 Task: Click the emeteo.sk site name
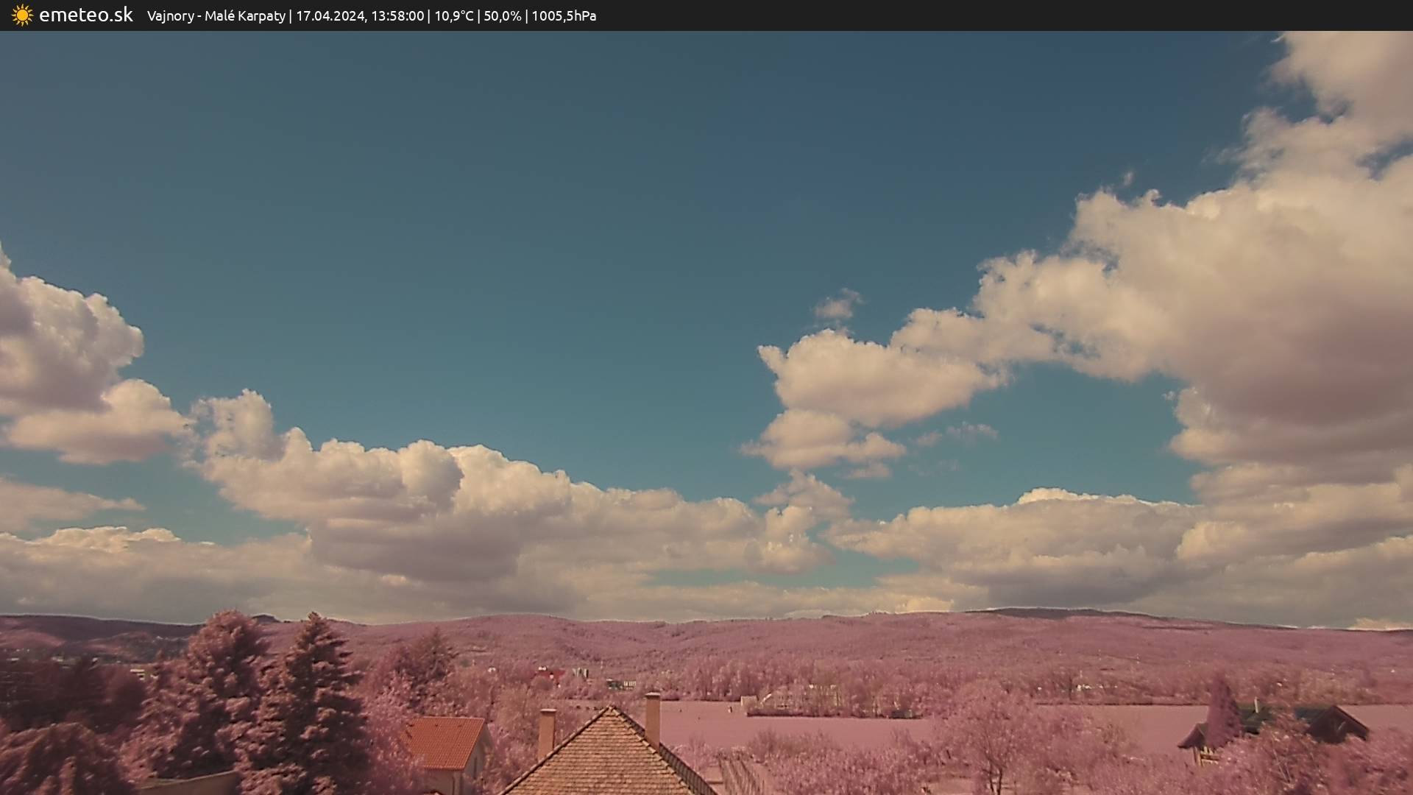(x=85, y=15)
